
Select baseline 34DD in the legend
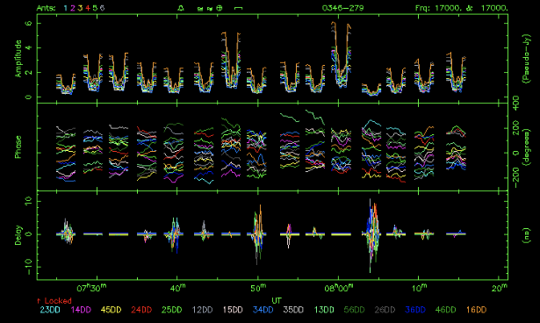[263, 310]
